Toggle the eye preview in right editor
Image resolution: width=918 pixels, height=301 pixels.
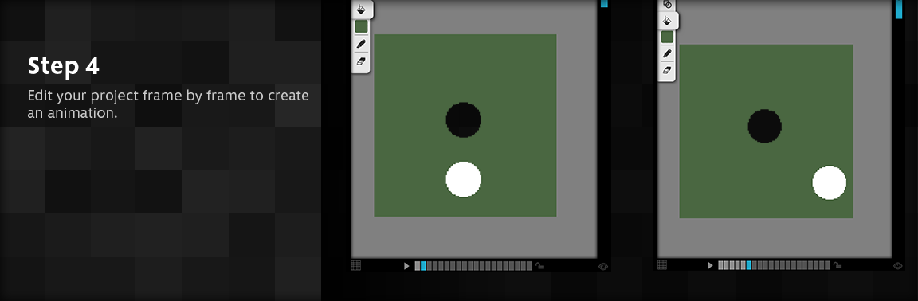(x=898, y=266)
